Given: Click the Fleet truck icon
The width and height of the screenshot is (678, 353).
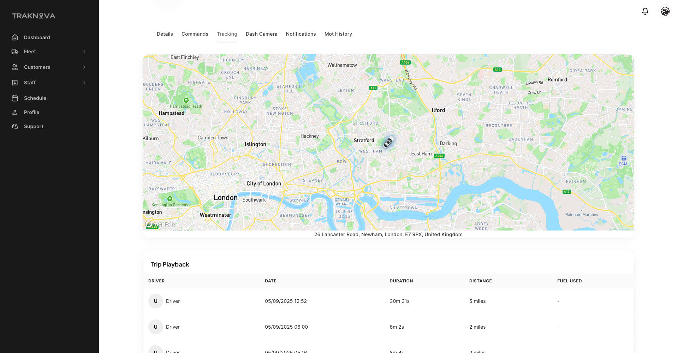Looking at the screenshot, I should (x=15, y=52).
